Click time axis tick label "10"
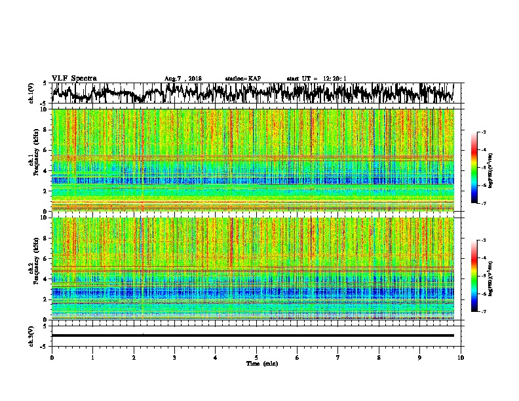Image resolution: width=519 pixels, height=401 pixels. coord(461,358)
